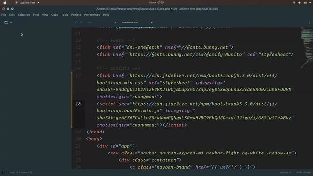This screenshot has width=313, height=176.
Task: Click the Scripts comment line
Action: (118, 68)
